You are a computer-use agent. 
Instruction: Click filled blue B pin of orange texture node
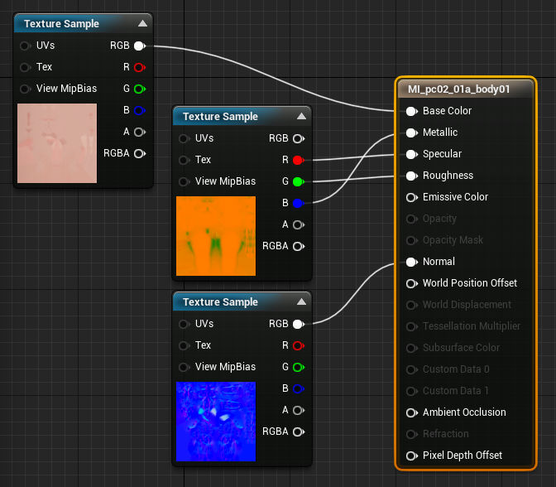(299, 203)
